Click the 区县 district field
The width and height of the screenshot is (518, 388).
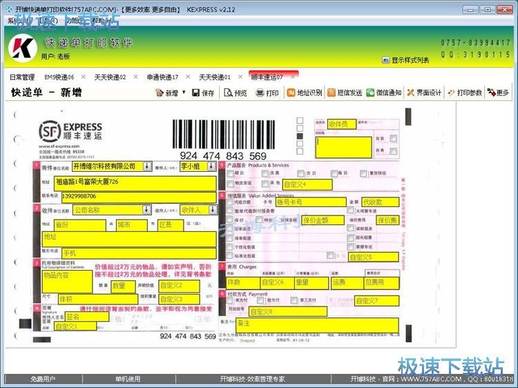(171, 225)
